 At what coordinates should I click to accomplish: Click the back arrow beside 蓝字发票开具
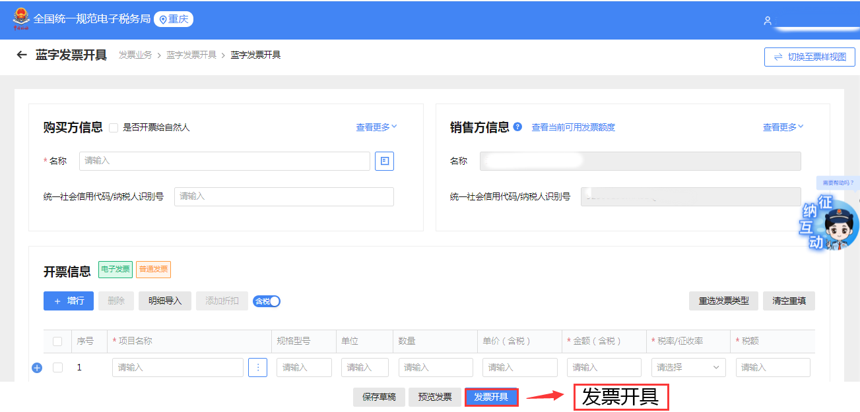tap(22, 55)
